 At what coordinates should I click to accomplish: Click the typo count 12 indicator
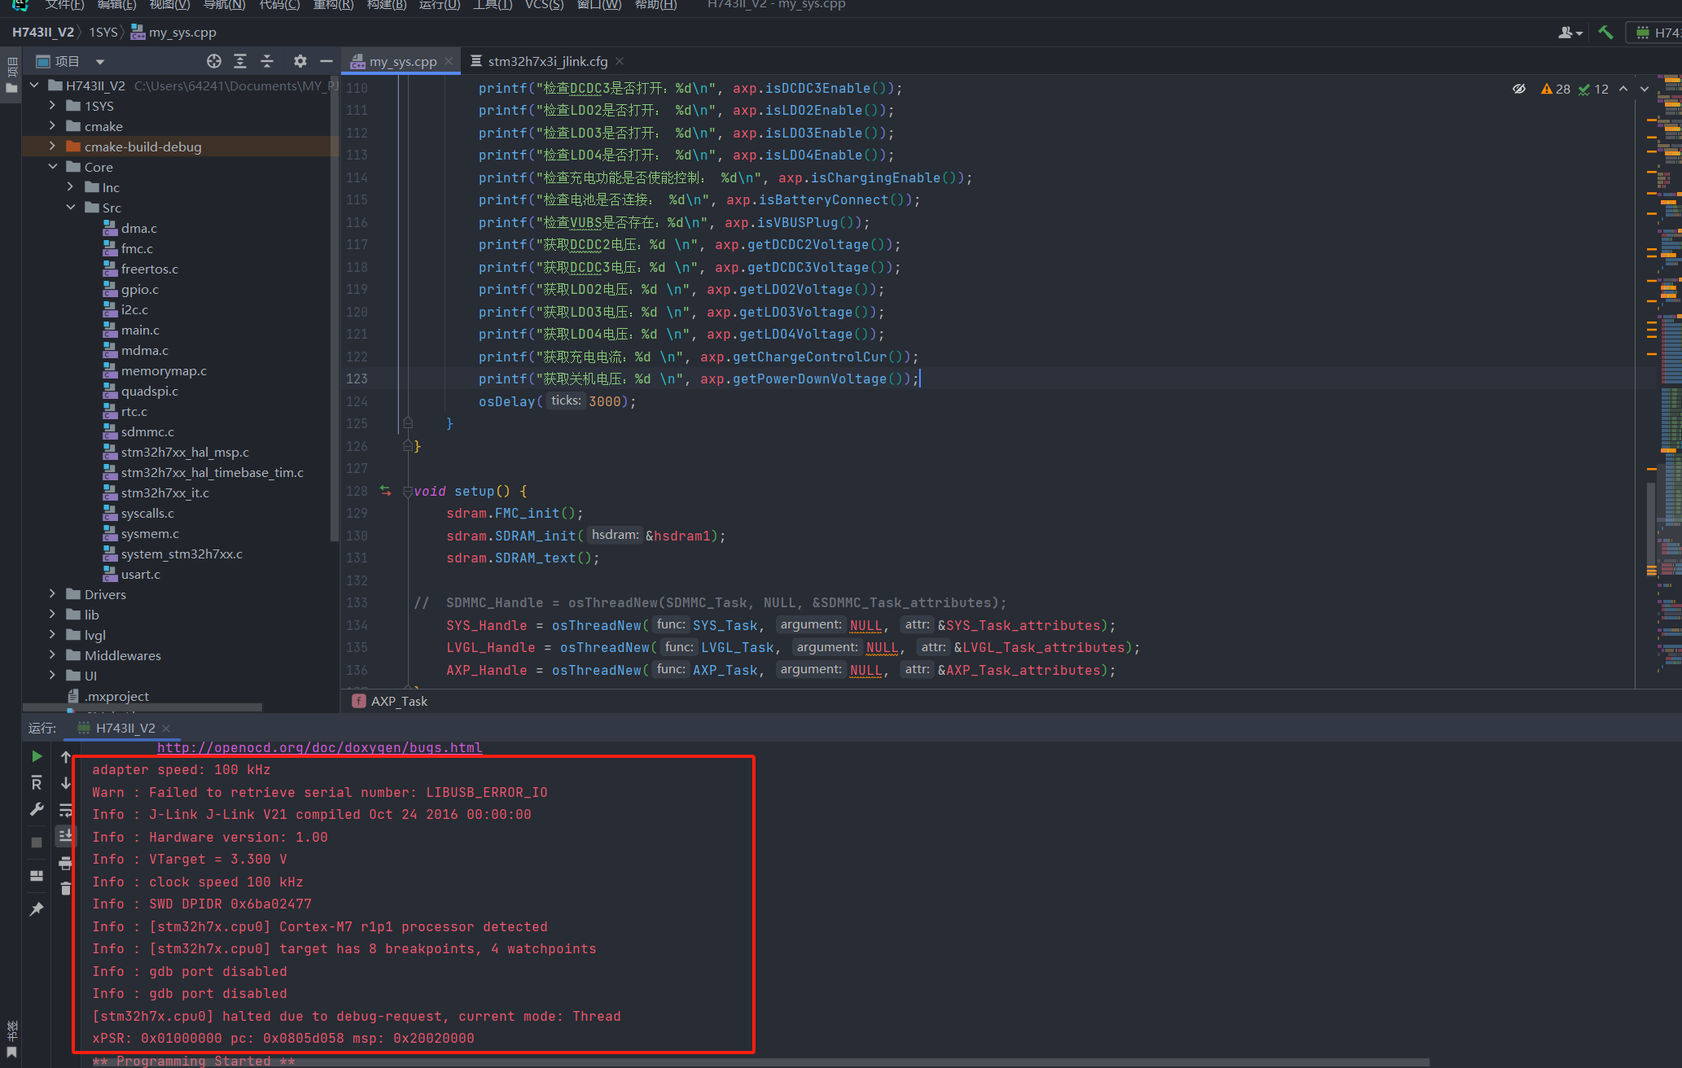click(1593, 89)
